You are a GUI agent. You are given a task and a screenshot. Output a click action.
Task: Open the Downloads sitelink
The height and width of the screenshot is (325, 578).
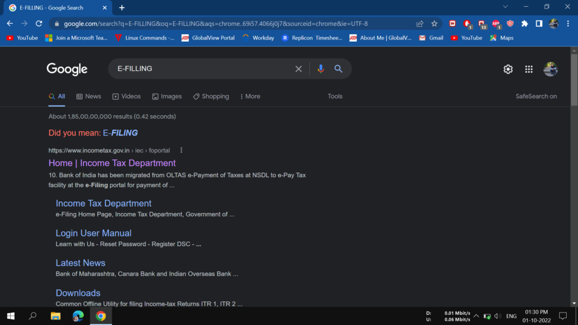pos(78,293)
